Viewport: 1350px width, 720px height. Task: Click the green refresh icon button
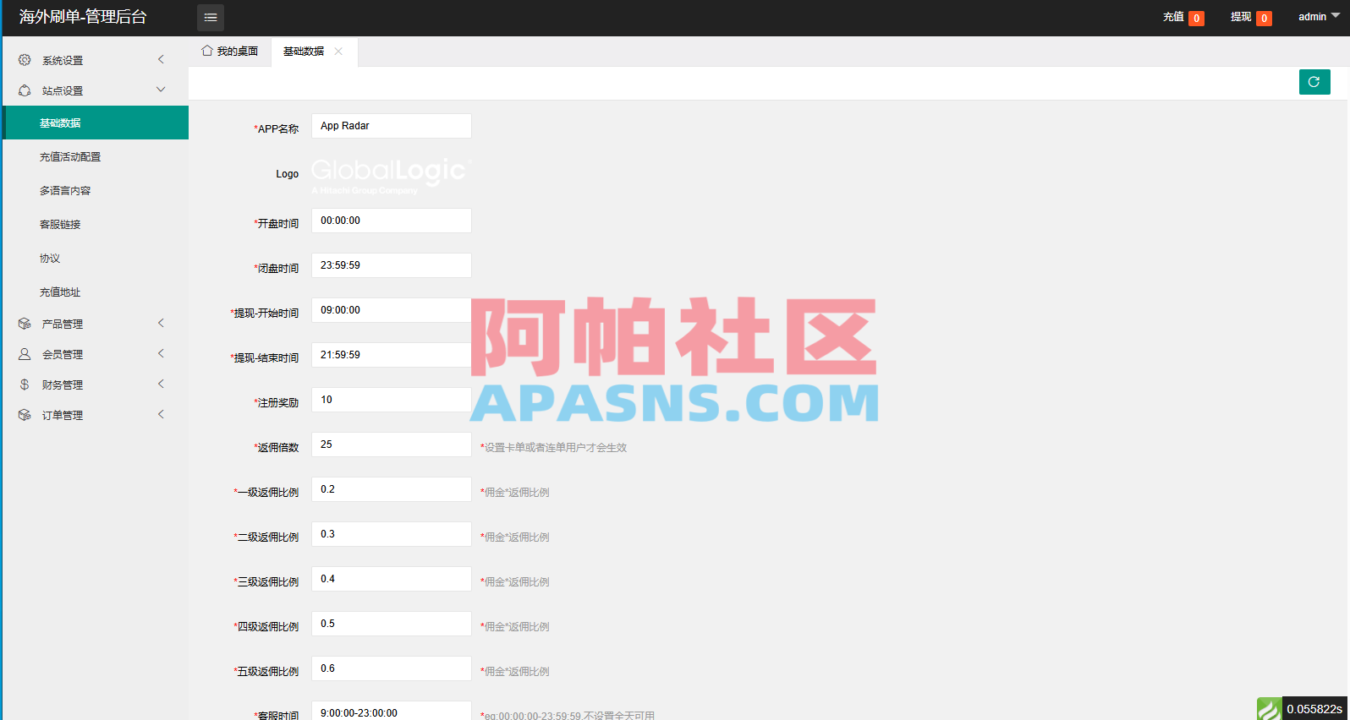1314,82
